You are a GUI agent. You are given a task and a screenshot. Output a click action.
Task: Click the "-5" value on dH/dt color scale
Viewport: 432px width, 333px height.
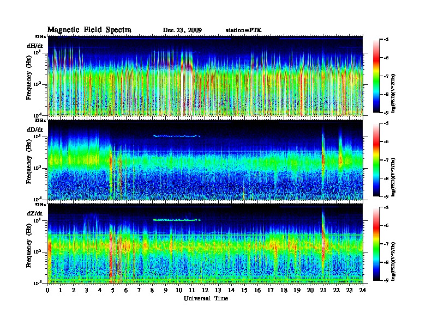(386, 40)
